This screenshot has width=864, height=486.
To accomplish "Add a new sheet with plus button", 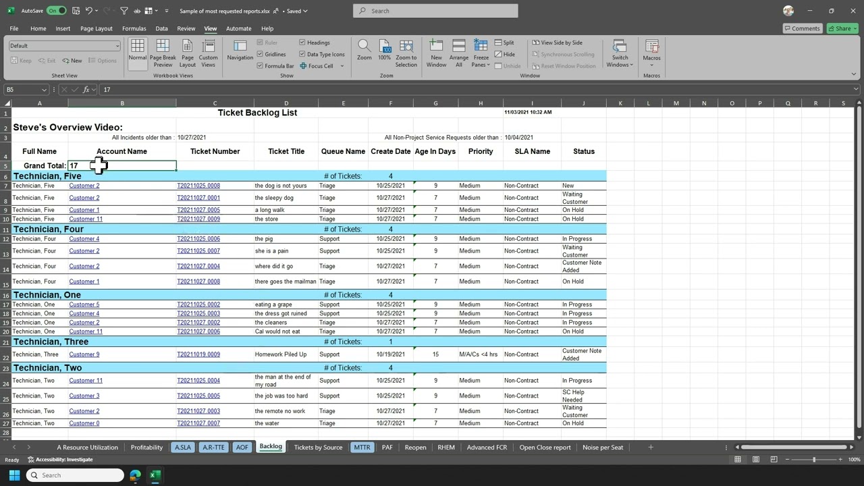I will (651, 447).
